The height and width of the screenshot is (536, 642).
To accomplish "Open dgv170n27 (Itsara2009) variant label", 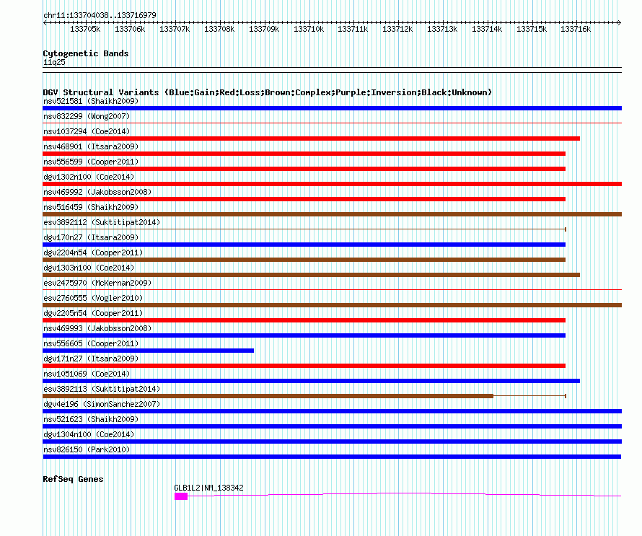I will coord(91,237).
